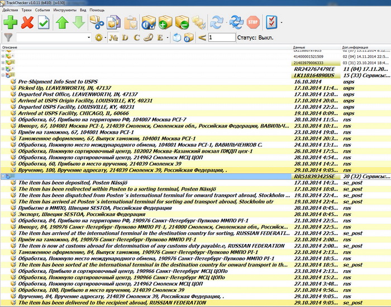Toggle the C filter letter button
This screenshot has height=307, width=391.
pyautogui.click(x=136, y=37)
